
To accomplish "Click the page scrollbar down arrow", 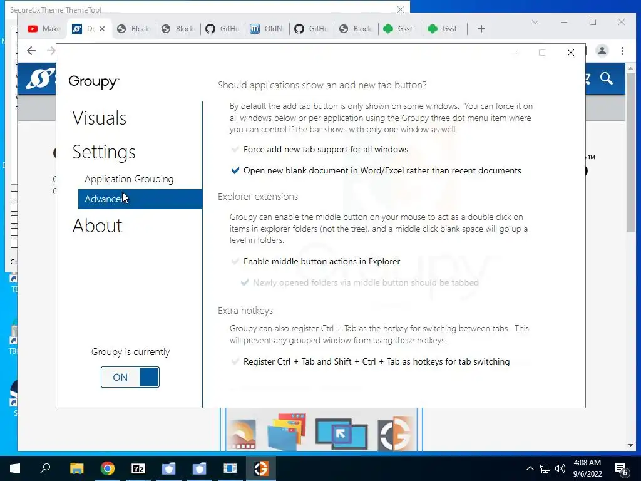I will point(630,445).
